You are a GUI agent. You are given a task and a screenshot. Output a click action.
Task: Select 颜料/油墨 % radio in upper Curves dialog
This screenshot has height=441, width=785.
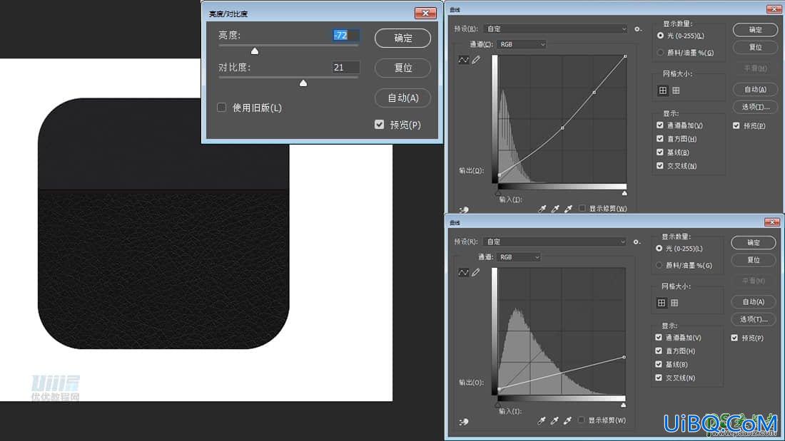tap(660, 53)
